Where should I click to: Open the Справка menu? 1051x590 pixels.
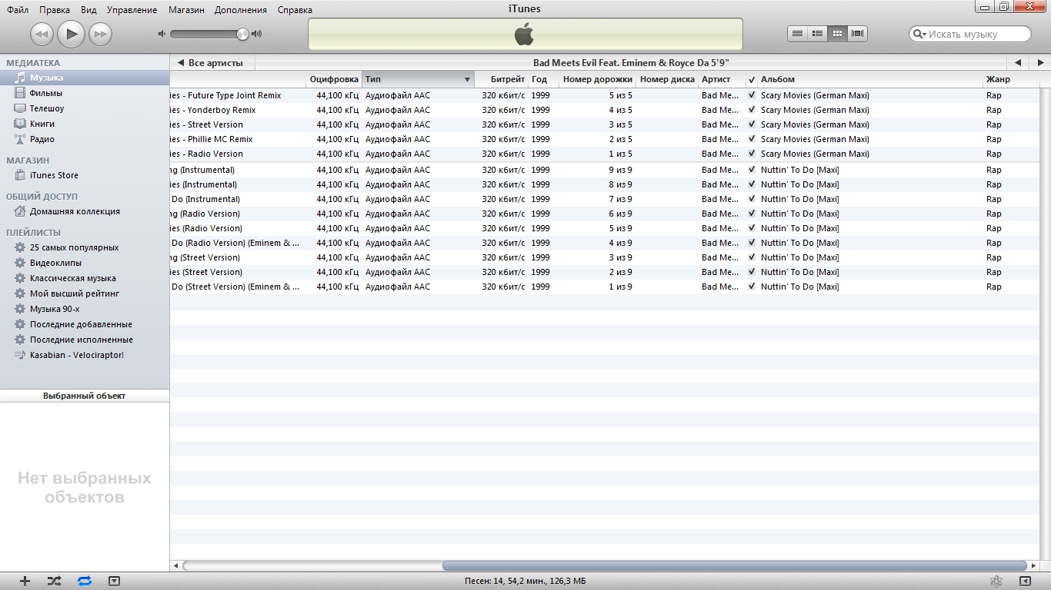(x=294, y=10)
